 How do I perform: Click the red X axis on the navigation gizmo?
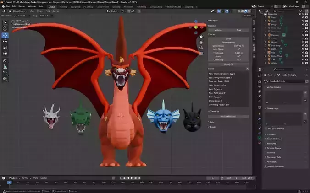[202, 27]
